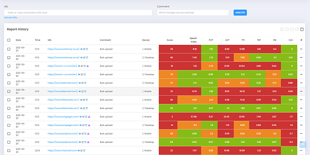Open three-dot menu for kurtgeiger desktop row
Screen dimensions: 310x155
[301, 125]
